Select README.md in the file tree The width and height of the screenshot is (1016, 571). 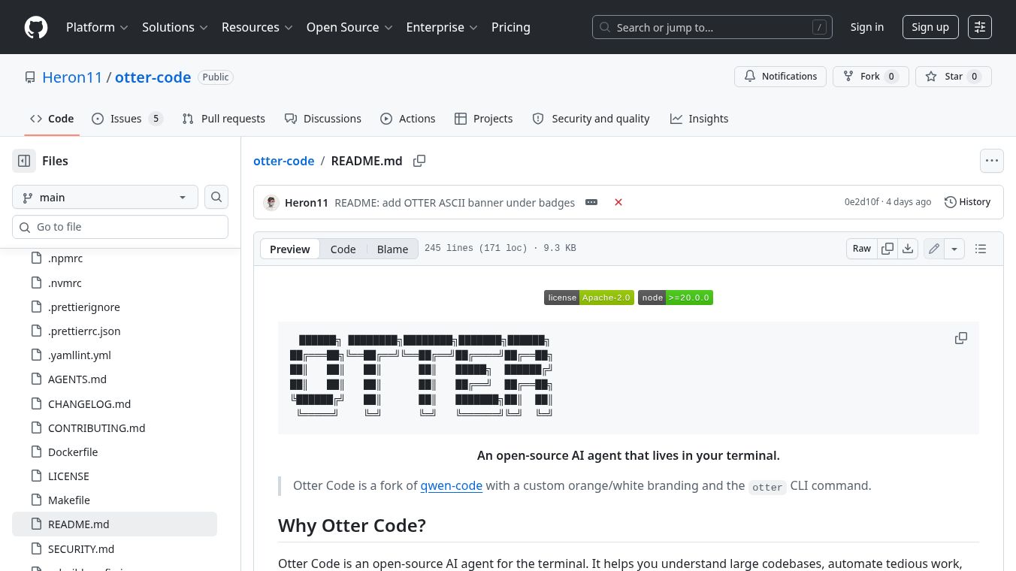[x=114, y=524]
